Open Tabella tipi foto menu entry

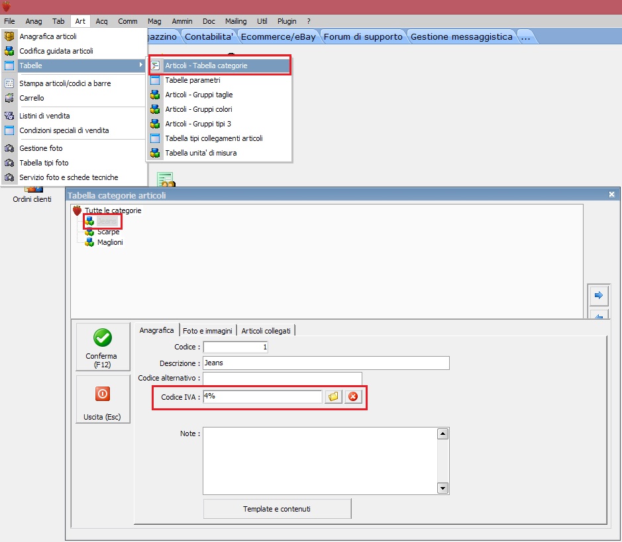(74, 163)
